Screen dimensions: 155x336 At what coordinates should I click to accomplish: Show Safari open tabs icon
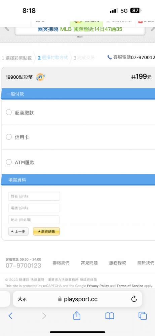143,316
